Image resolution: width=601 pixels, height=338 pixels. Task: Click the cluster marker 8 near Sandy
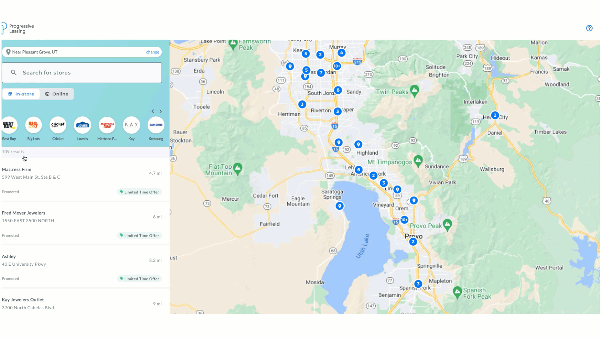(338, 90)
